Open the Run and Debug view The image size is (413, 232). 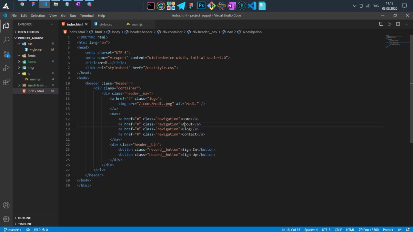click(x=6, y=68)
